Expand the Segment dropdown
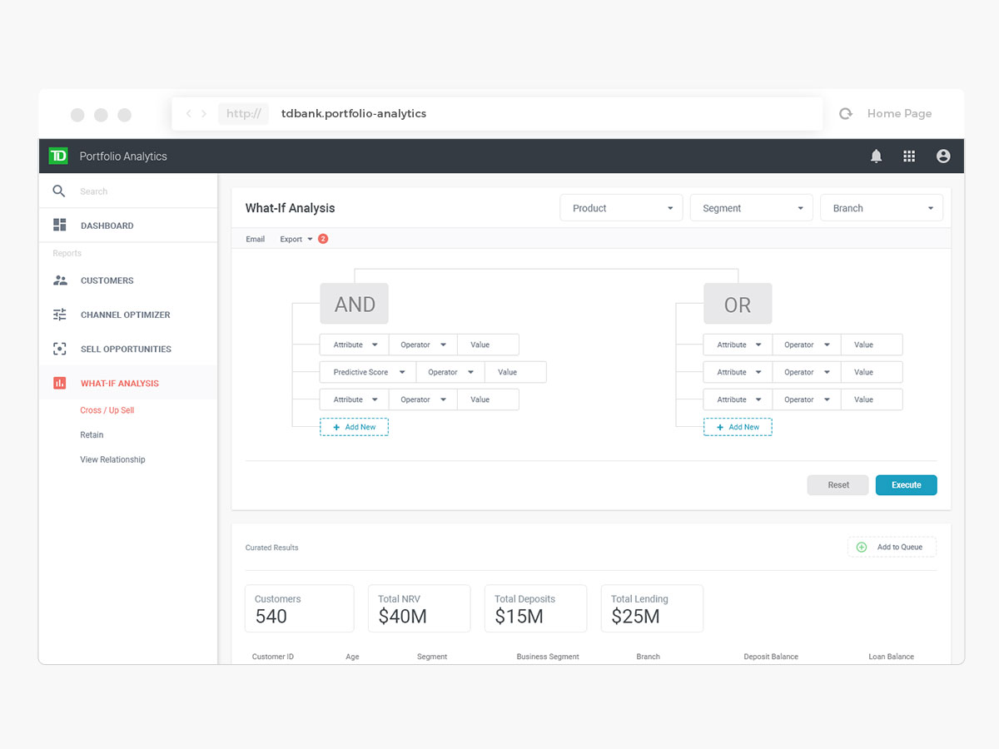Screen dimensions: 999x749 (x=751, y=208)
